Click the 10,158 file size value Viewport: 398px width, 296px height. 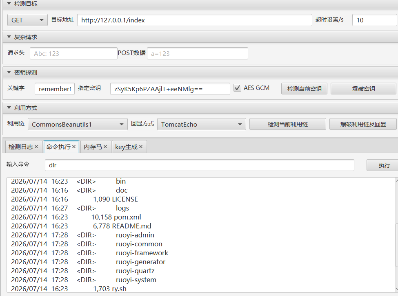click(102, 217)
